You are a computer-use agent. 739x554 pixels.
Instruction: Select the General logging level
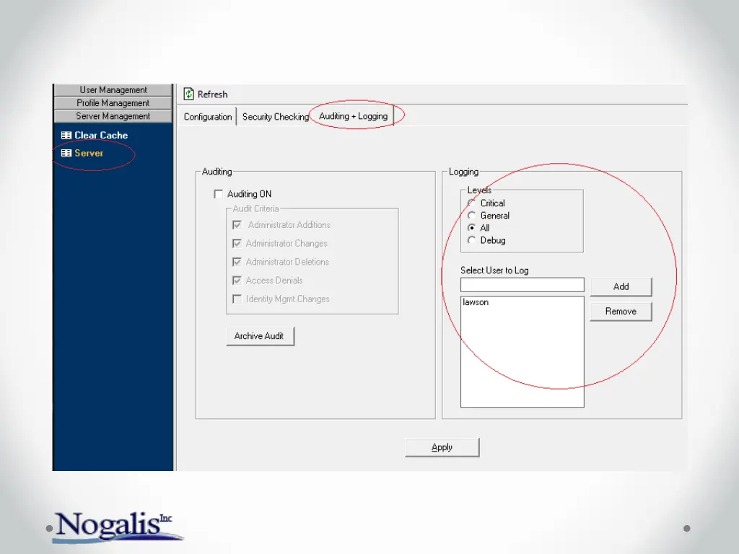pyautogui.click(x=471, y=215)
